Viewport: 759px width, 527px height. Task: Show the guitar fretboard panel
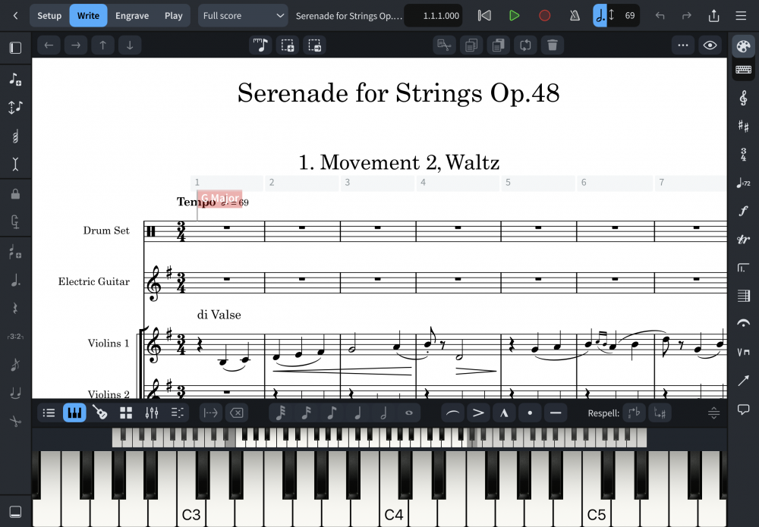100,413
